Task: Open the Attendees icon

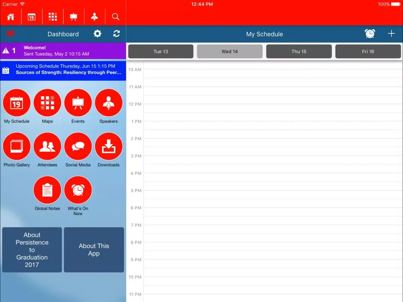Action: coord(47,146)
